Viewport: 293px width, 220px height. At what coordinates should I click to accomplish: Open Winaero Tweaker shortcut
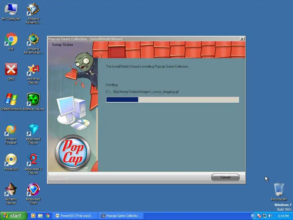coord(11,134)
